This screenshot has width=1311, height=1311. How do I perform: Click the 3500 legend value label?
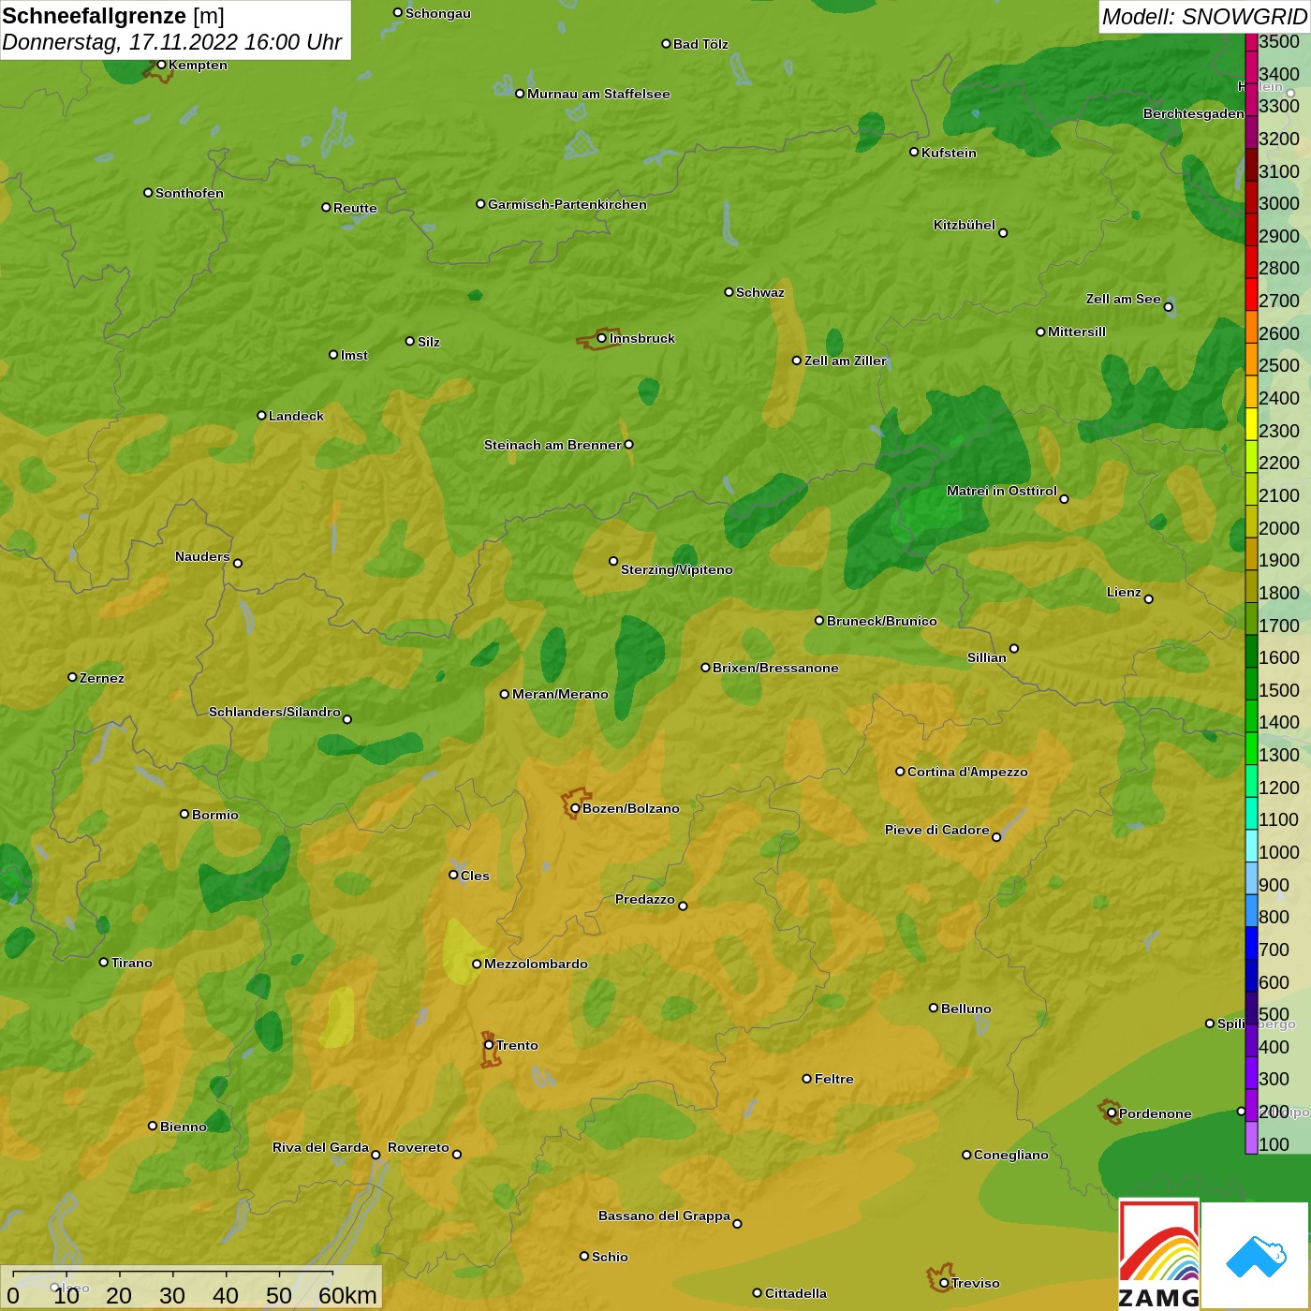coord(1279,41)
